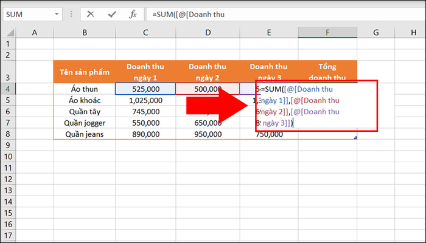The image size is (426, 243).
Task: Select row 3 header
Action: pyautogui.click(x=8, y=72)
